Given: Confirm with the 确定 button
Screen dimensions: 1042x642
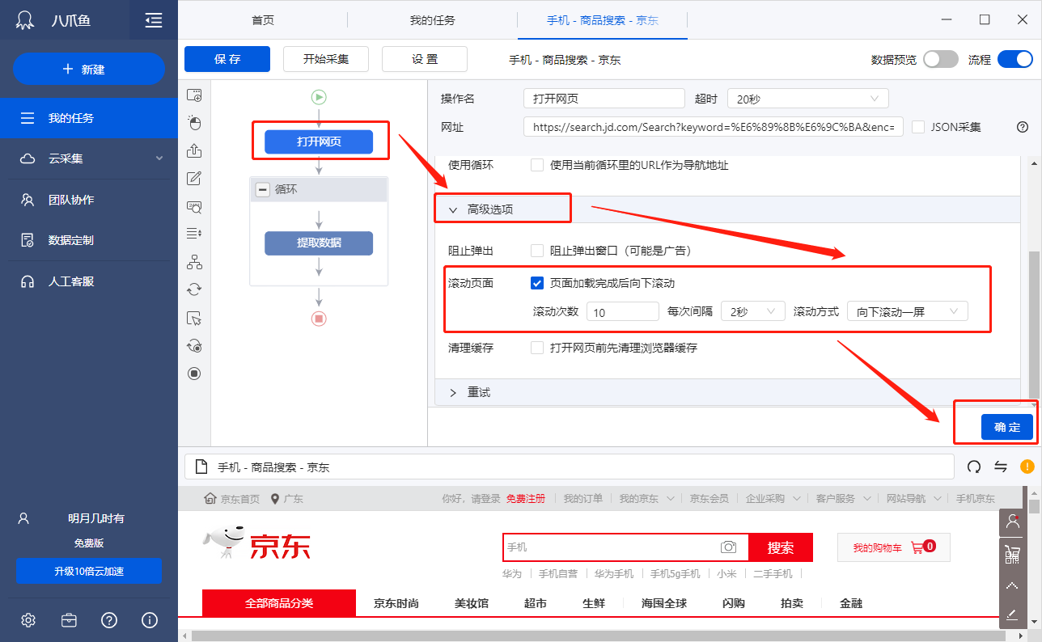Looking at the screenshot, I should click(x=1007, y=427).
